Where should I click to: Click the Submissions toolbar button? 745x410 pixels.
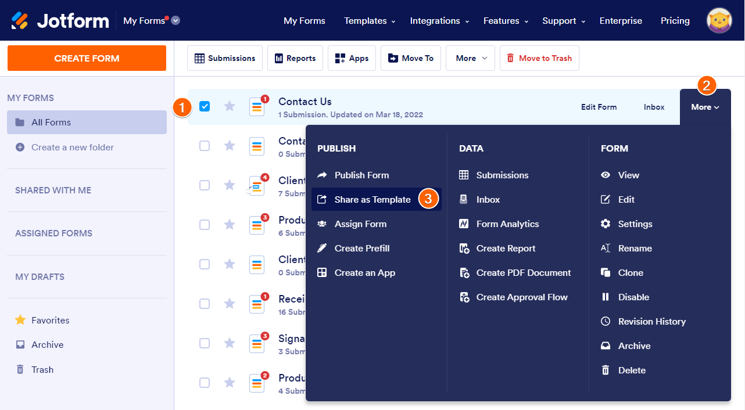tap(225, 58)
